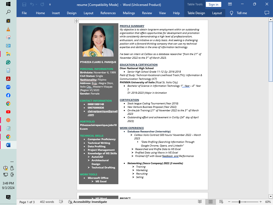Image resolution: width=273 pixels, height=205 pixels.
Task: Switch to Read Mode view
Action: (x=200, y=202)
